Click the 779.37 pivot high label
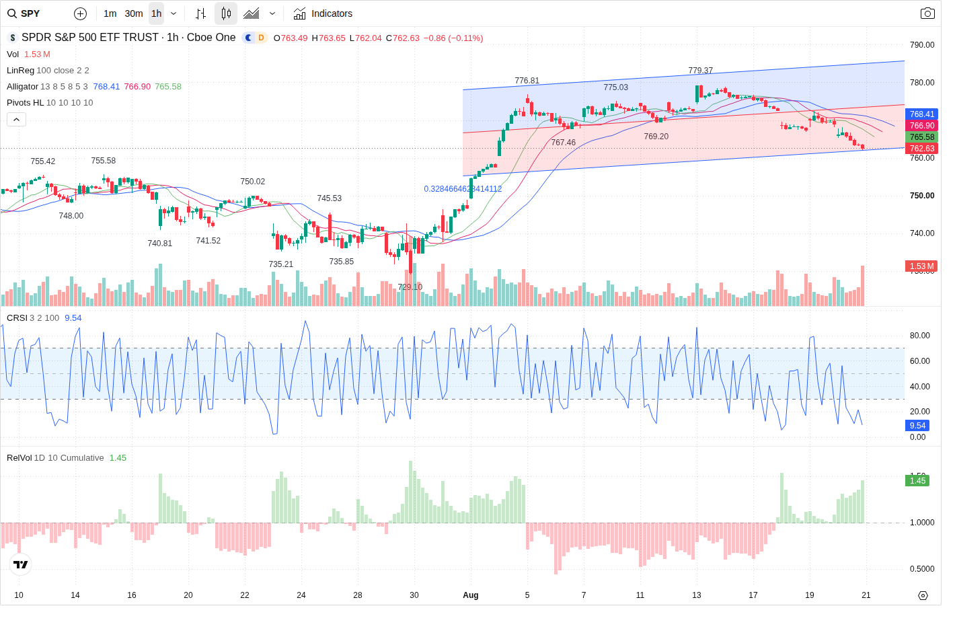This screenshot has width=955, height=639. click(x=701, y=71)
